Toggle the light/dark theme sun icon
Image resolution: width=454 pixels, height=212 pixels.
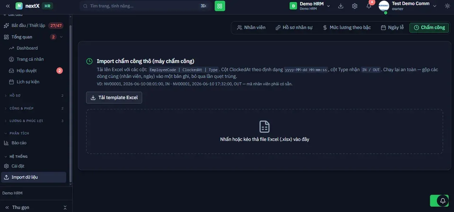(447, 6)
